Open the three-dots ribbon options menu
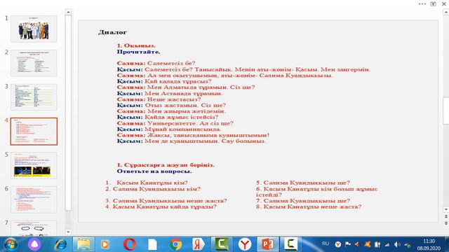 tap(422, 4)
